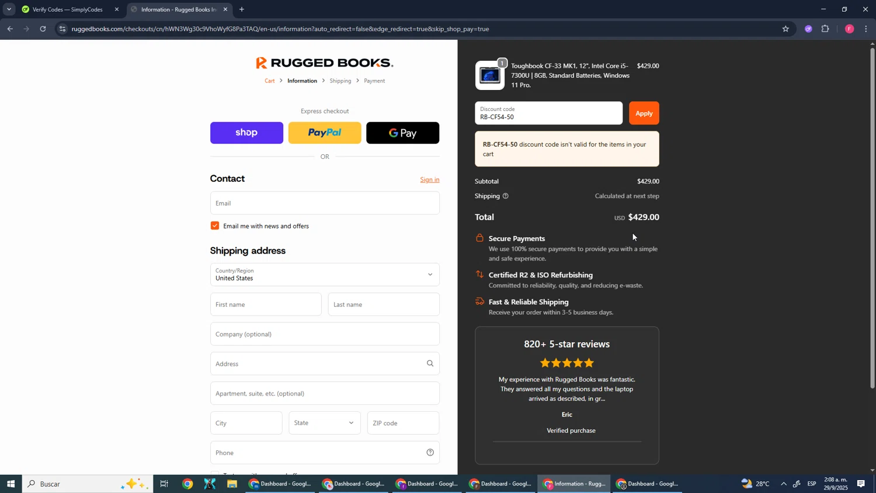Focus the Address field
The image size is (876, 493).
[325, 363]
